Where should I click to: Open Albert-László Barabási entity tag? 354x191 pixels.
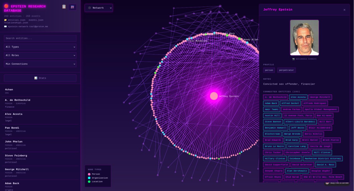pyautogui.click(x=300, y=122)
